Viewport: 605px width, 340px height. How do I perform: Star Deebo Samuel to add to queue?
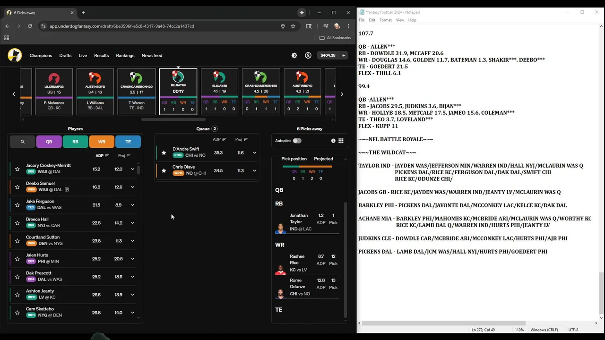[x=17, y=187]
